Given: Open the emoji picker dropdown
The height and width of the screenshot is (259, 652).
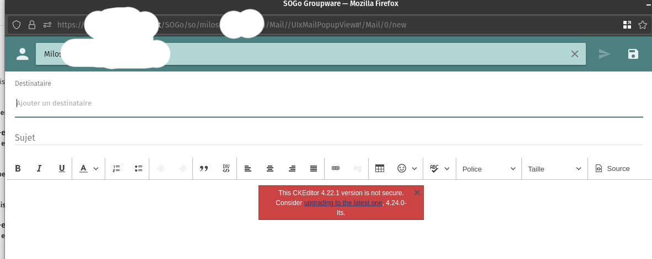Looking at the screenshot, I should pyautogui.click(x=407, y=169).
